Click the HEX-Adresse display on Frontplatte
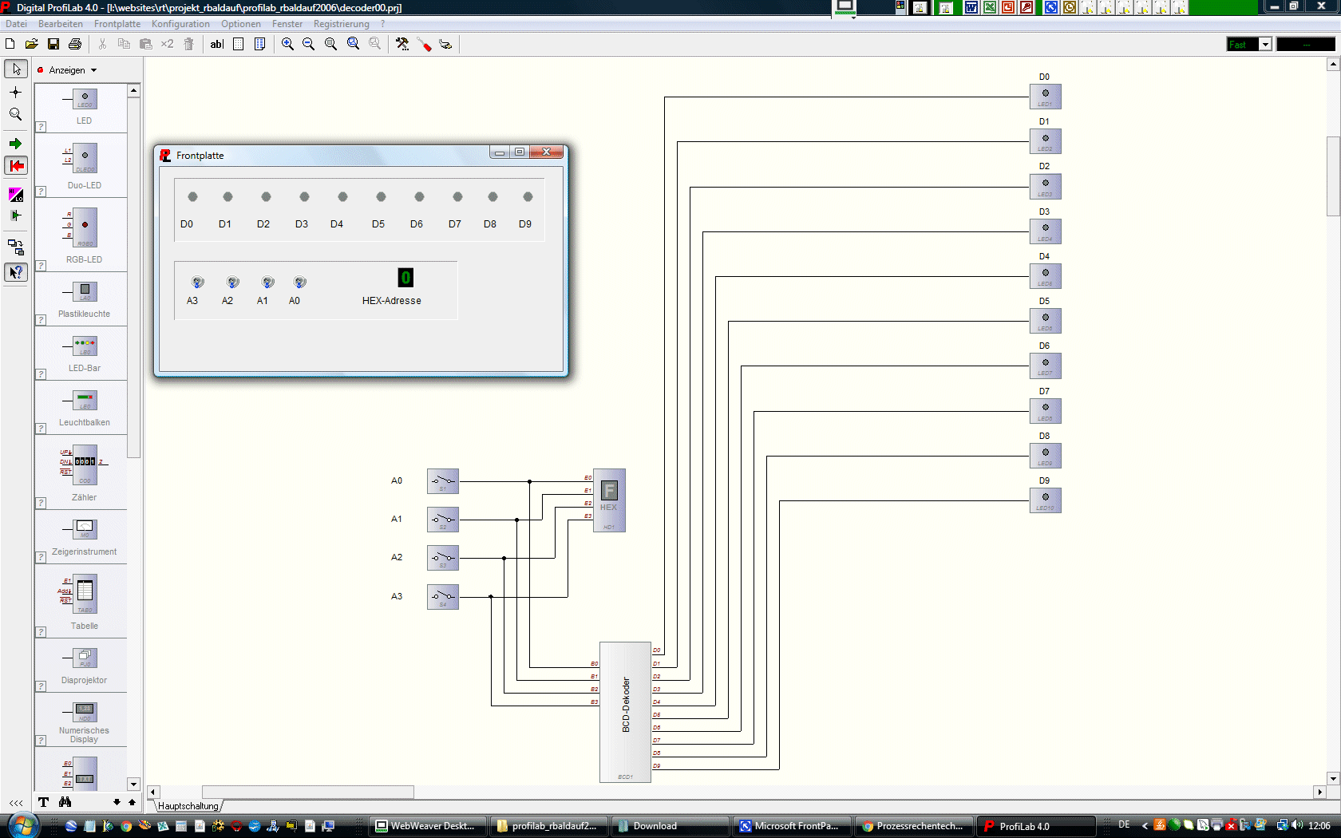This screenshot has width=1341, height=838. click(405, 278)
